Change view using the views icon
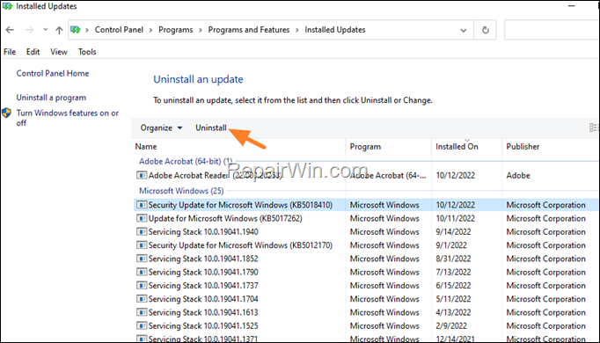Image resolution: width=600 pixels, height=343 pixels. tap(594, 128)
